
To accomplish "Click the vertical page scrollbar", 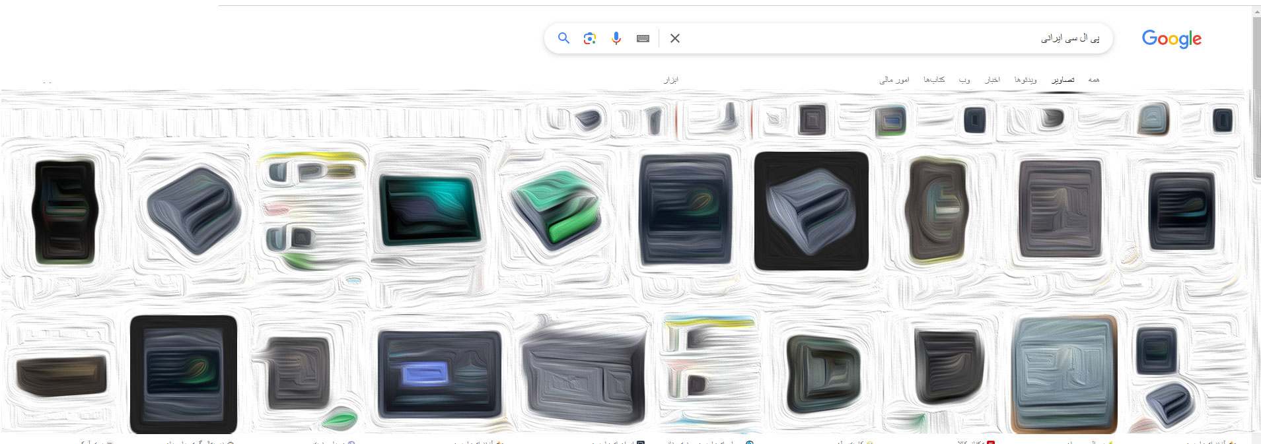I will (x=1256, y=99).
